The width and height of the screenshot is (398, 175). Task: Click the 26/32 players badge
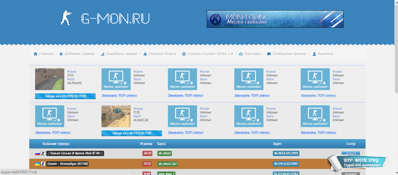coord(147,153)
